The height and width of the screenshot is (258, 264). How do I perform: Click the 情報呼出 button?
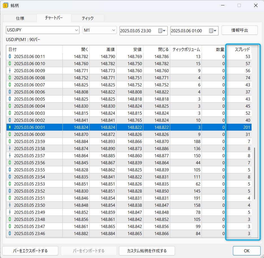tap(239, 30)
